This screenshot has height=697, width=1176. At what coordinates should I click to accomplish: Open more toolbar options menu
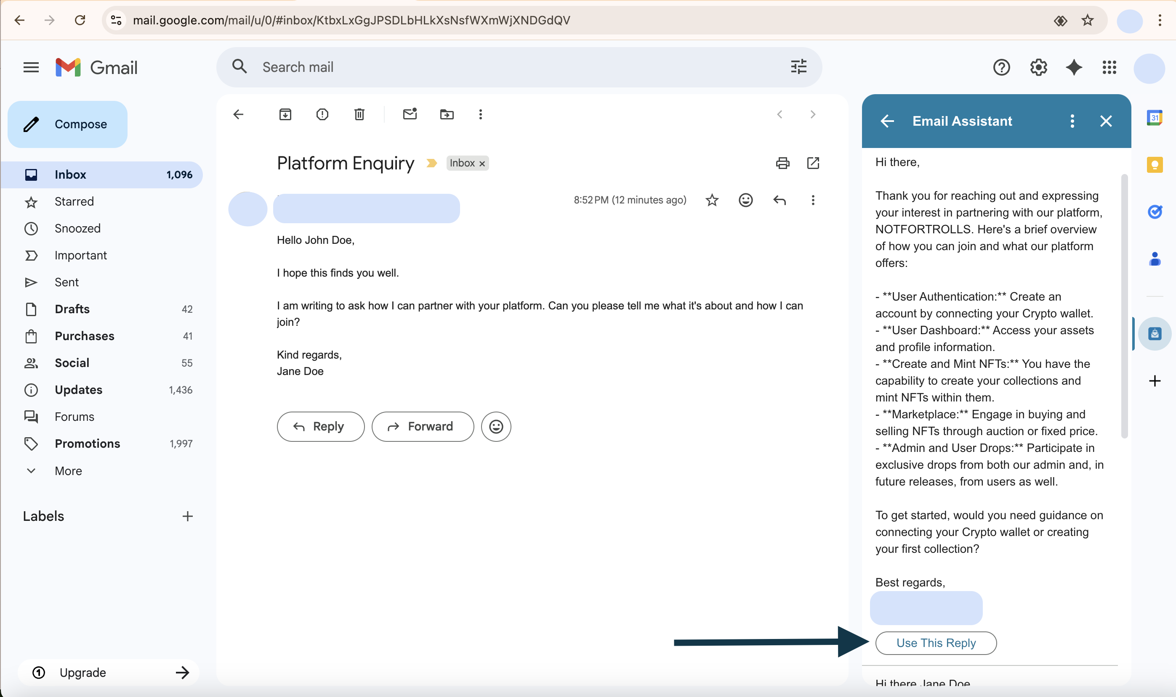[x=480, y=114]
